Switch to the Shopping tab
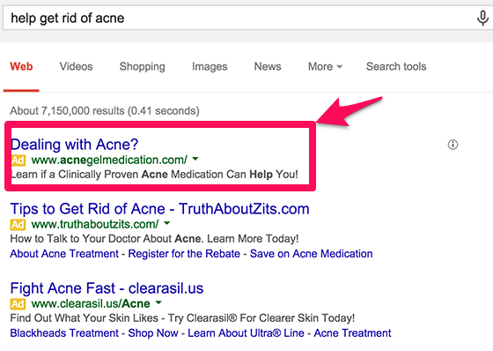This screenshot has height=351, width=493. (142, 66)
